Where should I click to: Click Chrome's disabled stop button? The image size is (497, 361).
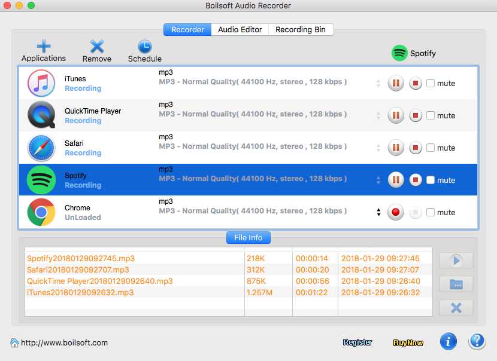tap(416, 212)
